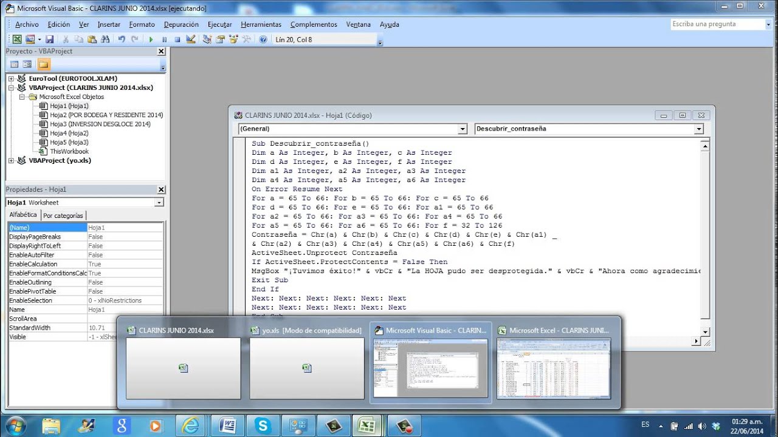Close the Proyecto - VBAProject panel
Screen dimensions: 778x437
coord(161,52)
